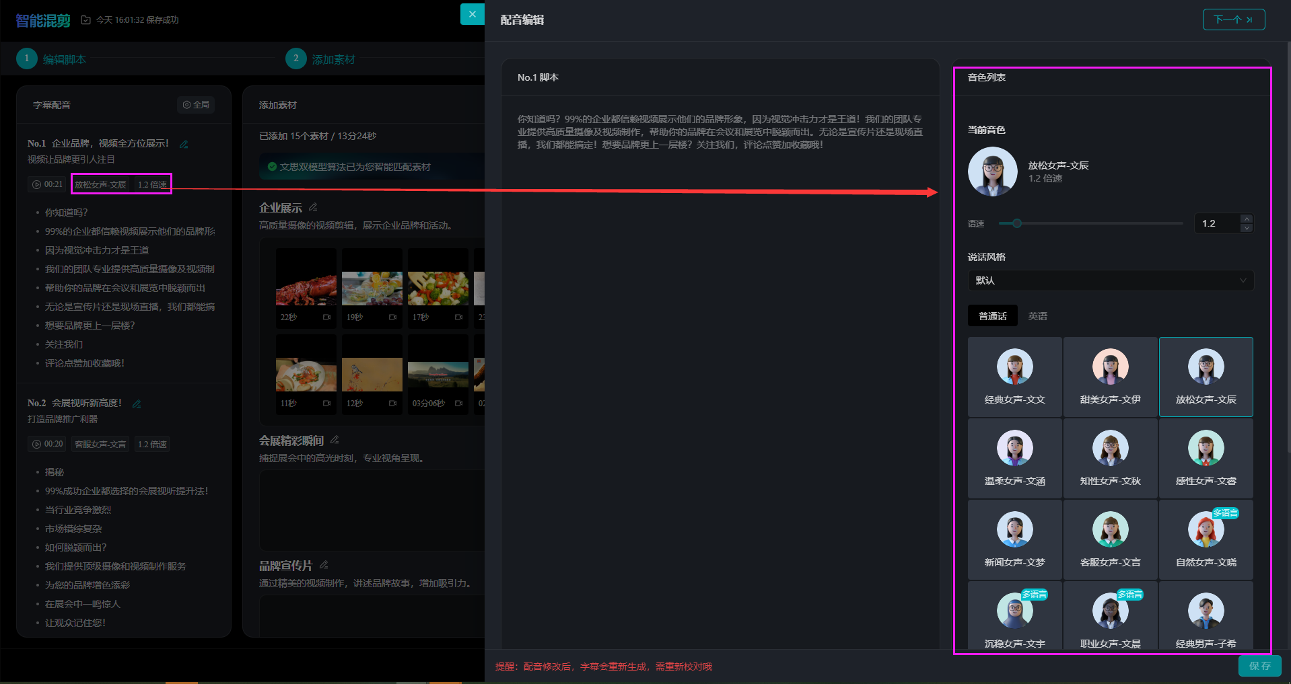This screenshot has width=1291, height=684.
Task: Edit the No.1 企业品牌 title pencil icon
Action: [x=184, y=144]
